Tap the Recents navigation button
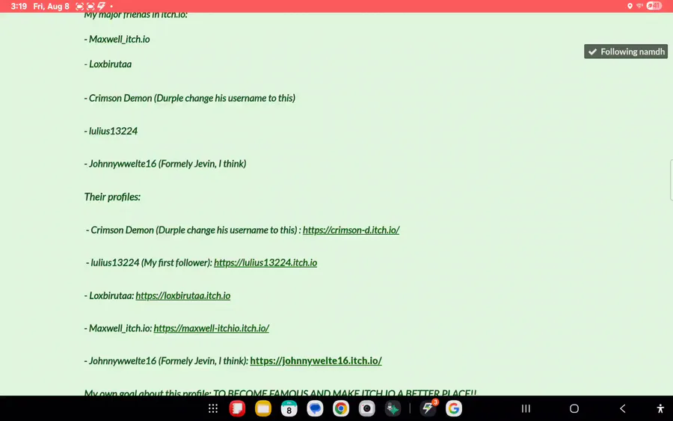 tap(526, 408)
